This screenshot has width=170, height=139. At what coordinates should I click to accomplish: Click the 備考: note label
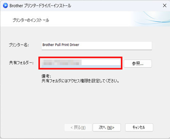(x=46, y=76)
